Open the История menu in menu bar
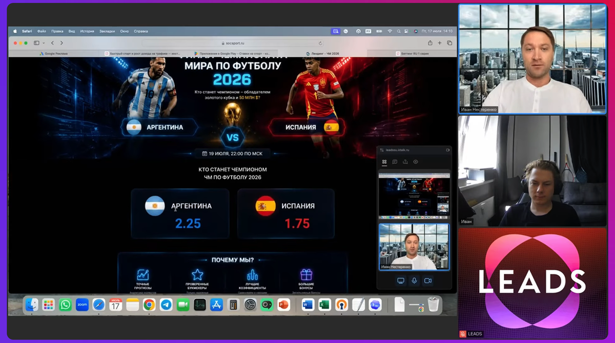615x343 pixels. 87,31
